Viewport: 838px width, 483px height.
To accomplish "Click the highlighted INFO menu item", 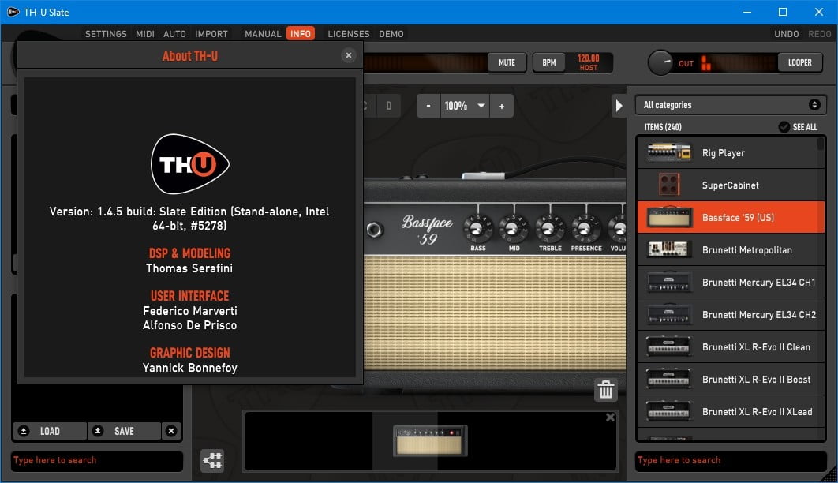I will (301, 34).
